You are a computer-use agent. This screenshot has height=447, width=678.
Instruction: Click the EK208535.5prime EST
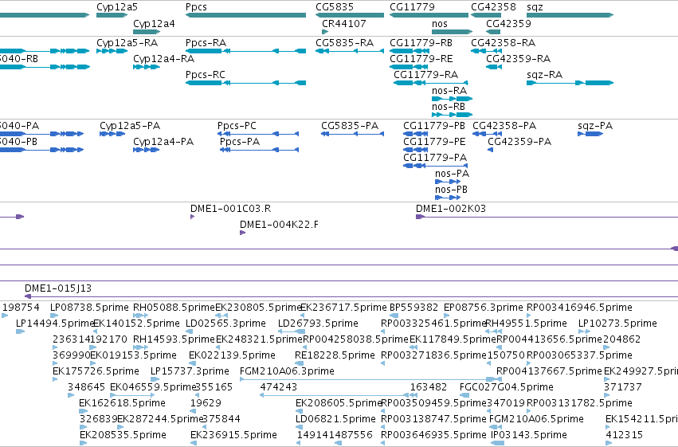(83, 443)
